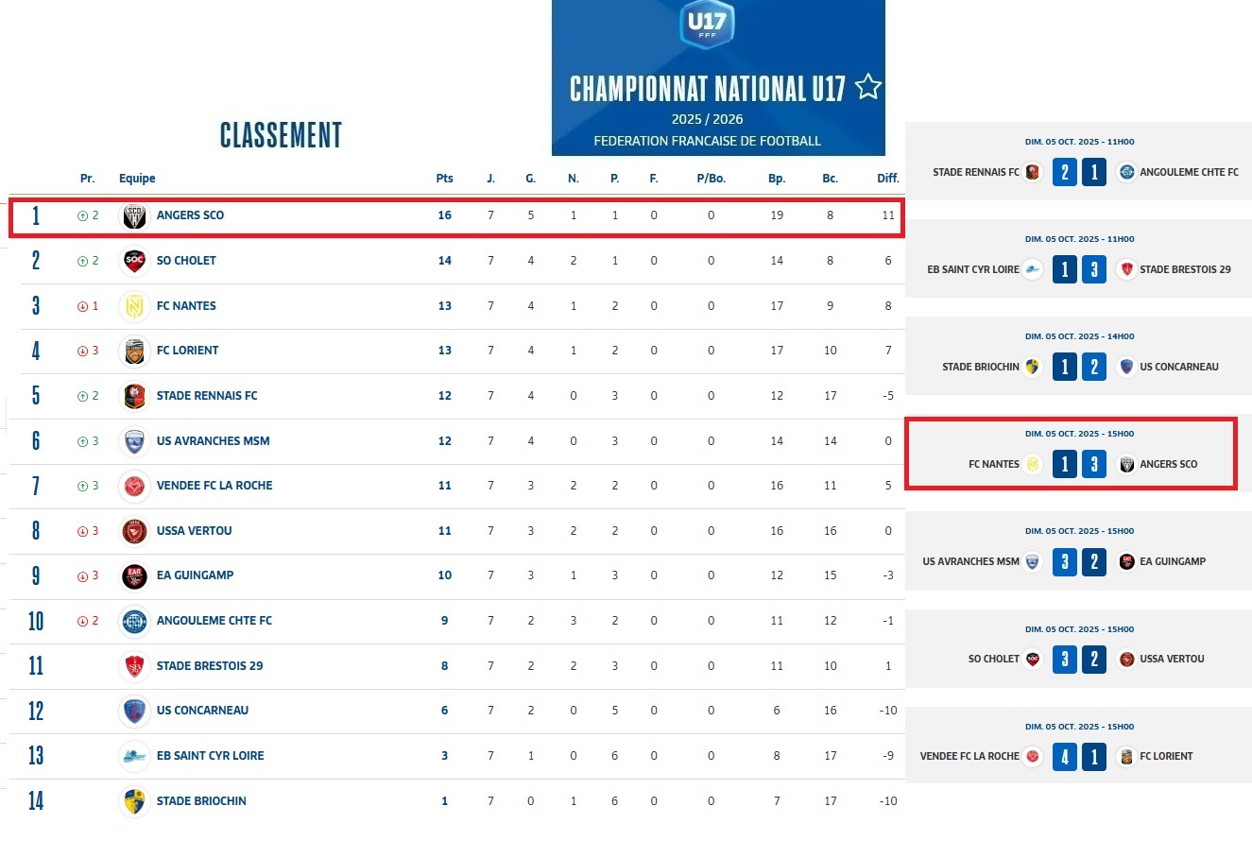Open the Vendee FC La Roche team link

214,486
